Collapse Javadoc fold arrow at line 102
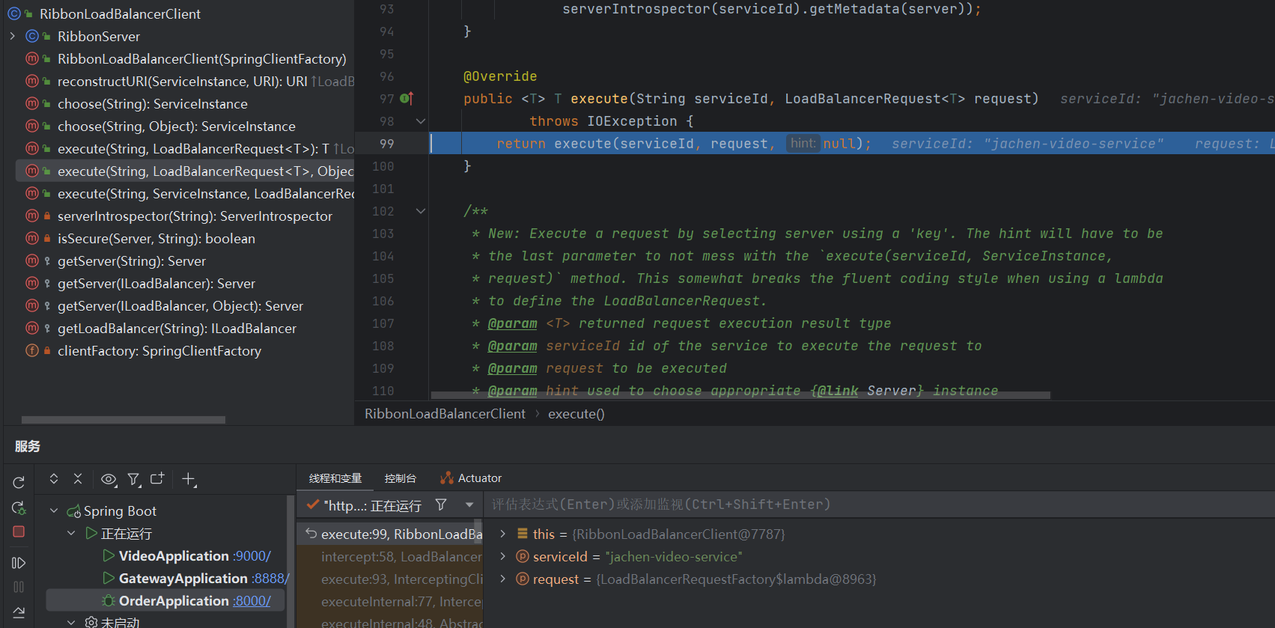 point(421,211)
